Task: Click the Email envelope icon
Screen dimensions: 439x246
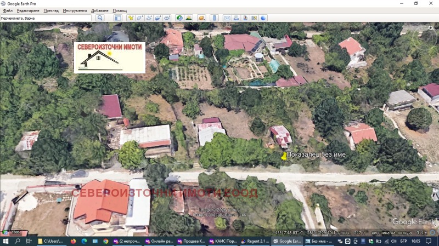Action: (x=227, y=18)
